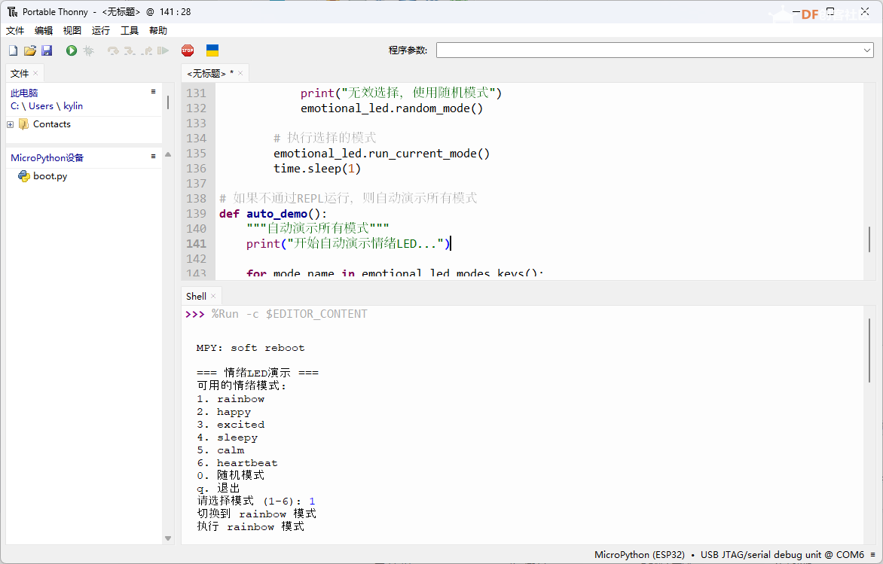Expand the Contacts folder tree node
Screen dimensions: 883x564
11,124
